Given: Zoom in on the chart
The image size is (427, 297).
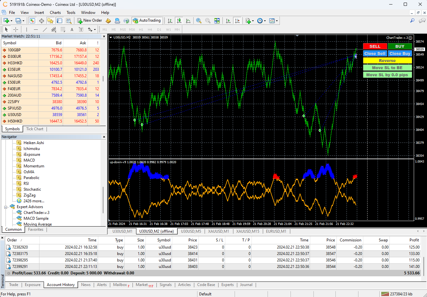Looking at the screenshot, I should tap(199, 21).
